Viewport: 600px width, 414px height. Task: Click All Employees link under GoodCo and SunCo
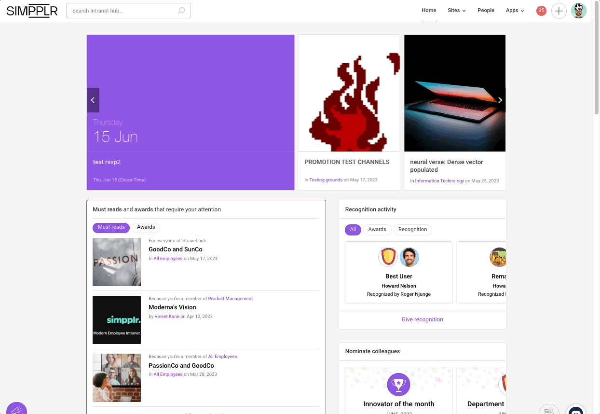(168, 259)
